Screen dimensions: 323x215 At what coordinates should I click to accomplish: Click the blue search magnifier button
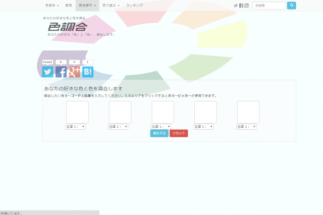click(292, 6)
